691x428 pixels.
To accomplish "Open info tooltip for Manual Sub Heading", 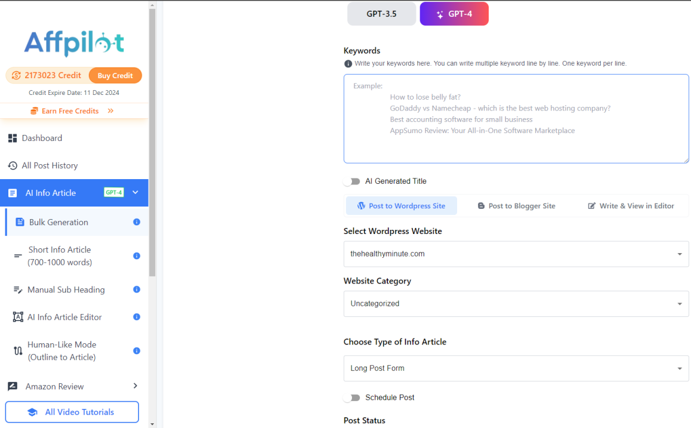I will coord(137,290).
